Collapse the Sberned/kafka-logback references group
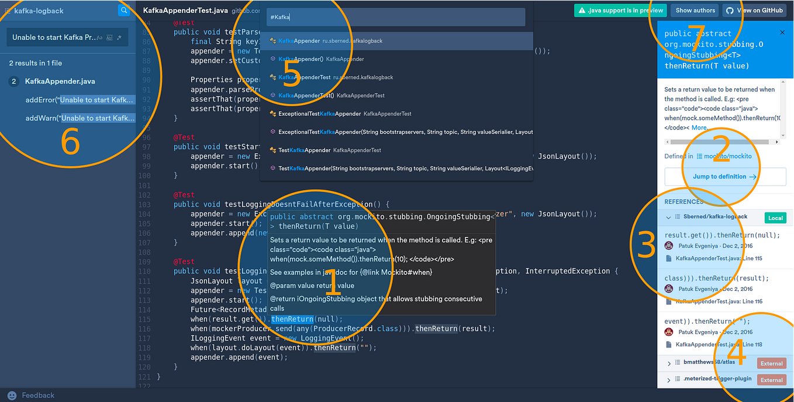 [x=668, y=217]
